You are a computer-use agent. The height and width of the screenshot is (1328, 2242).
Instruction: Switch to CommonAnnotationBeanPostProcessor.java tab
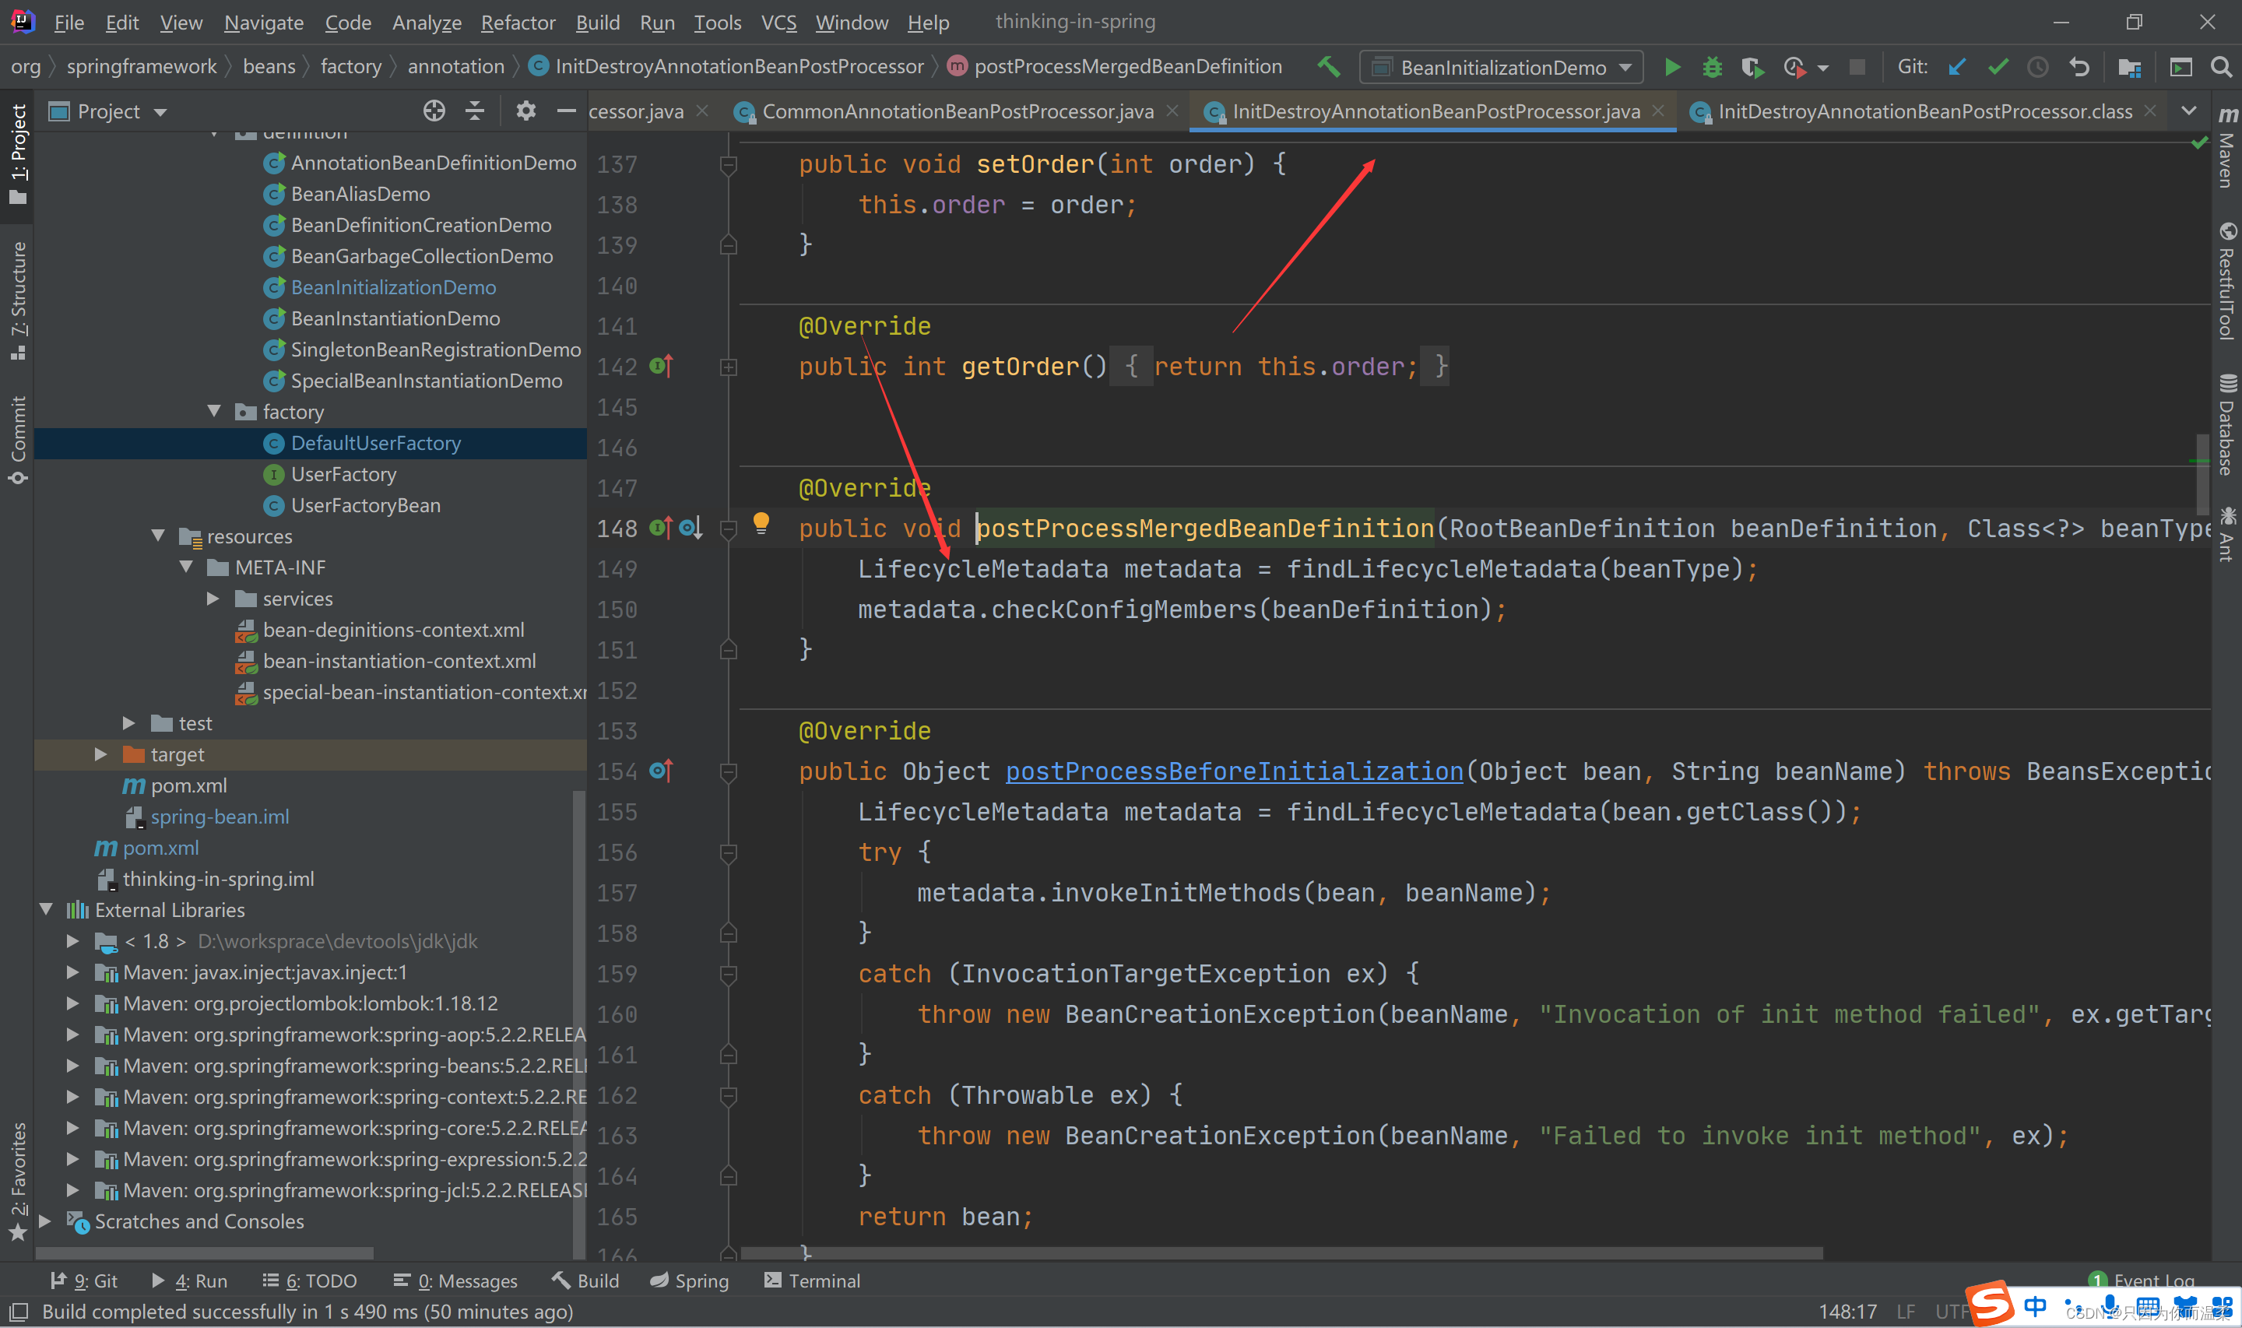click(x=957, y=111)
